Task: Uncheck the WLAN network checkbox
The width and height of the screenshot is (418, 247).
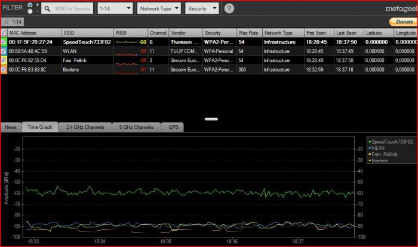Action: pos(4,51)
